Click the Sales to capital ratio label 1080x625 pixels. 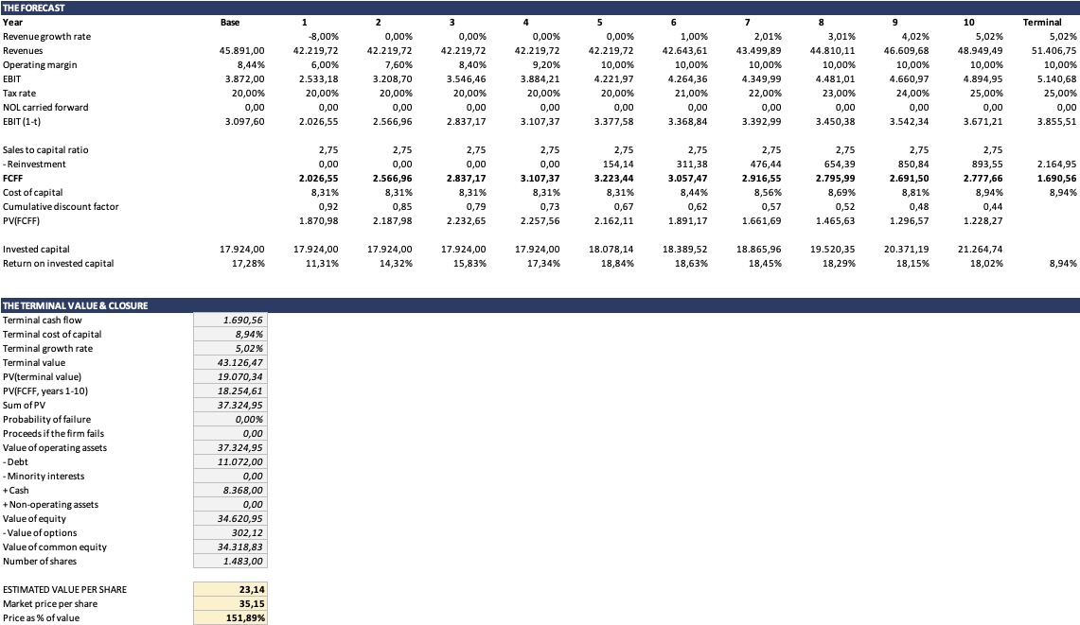(x=45, y=150)
